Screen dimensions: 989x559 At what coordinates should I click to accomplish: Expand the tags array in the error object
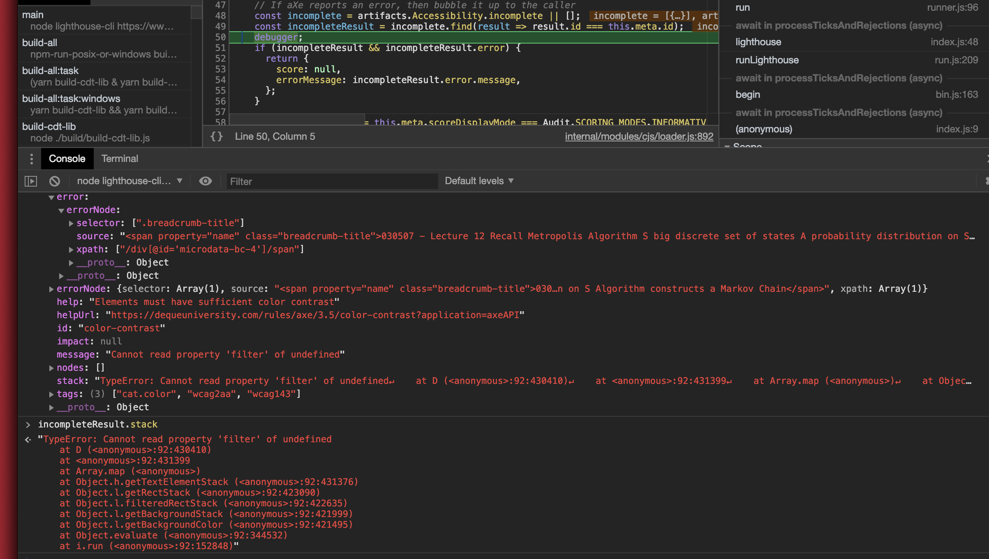pos(51,394)
